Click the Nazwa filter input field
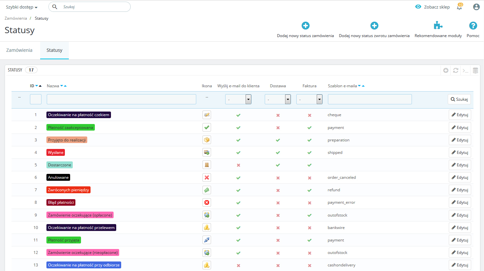 121,99
